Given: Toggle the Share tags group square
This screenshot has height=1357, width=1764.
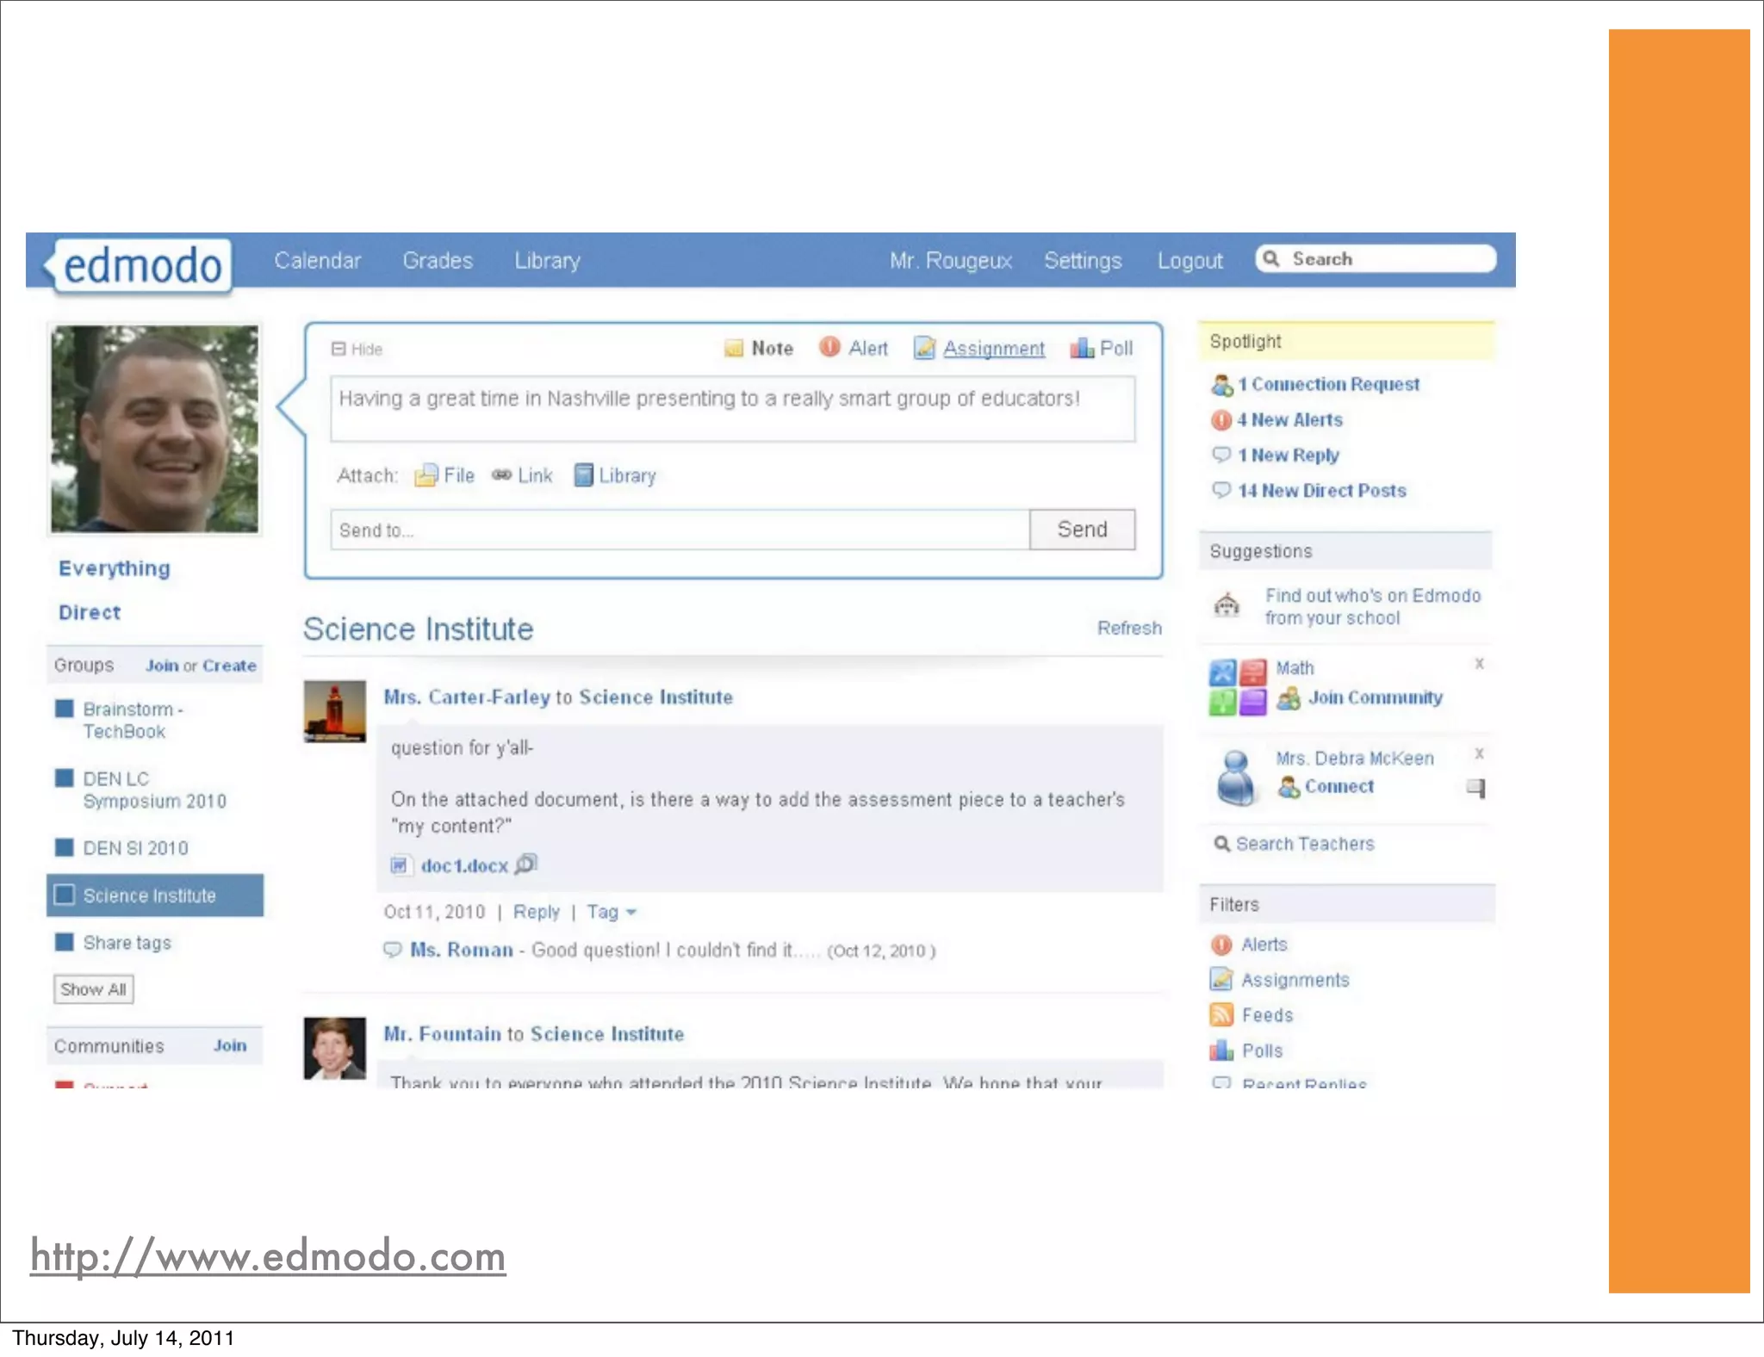Looking at the screenshot, I should 65,942.
